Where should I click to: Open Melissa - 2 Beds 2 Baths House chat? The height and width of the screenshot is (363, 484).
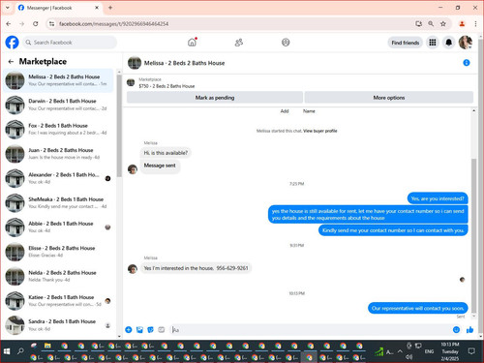click(59, 80)
